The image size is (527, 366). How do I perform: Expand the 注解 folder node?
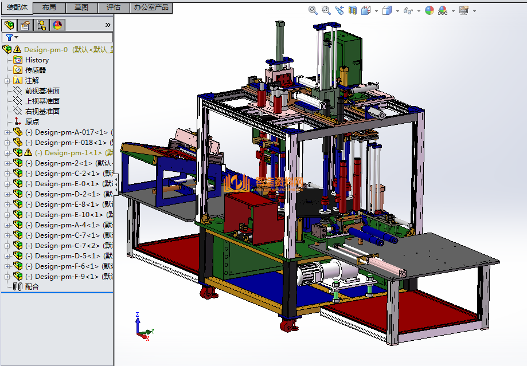coord(7,81)
